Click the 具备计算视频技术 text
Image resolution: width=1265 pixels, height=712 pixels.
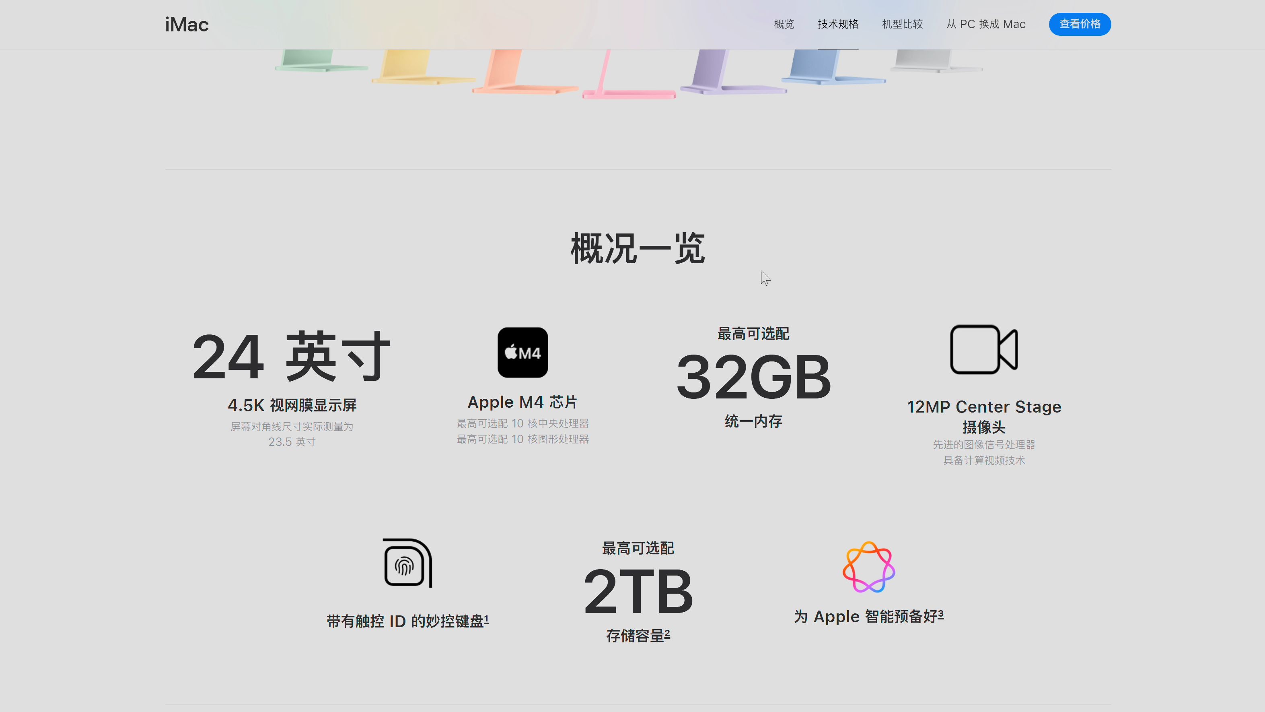pyautogui.click(x=983, y=460)
